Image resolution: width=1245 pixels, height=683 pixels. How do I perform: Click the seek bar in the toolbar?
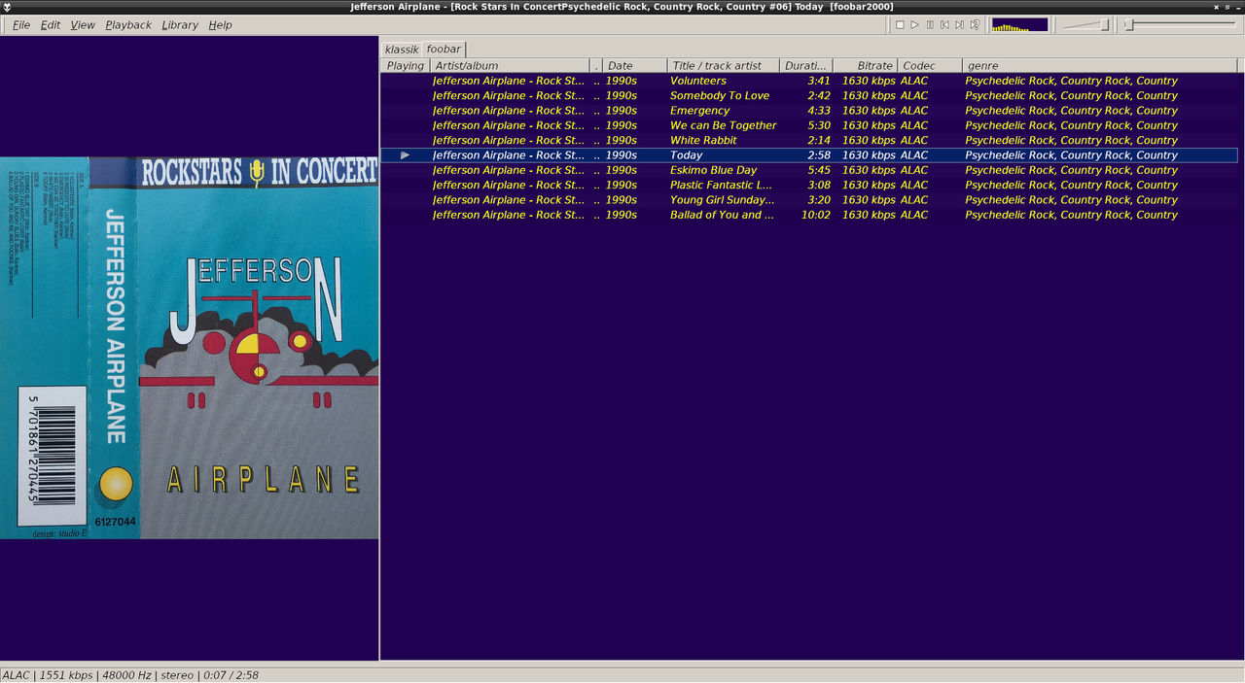pos(1181,24)
